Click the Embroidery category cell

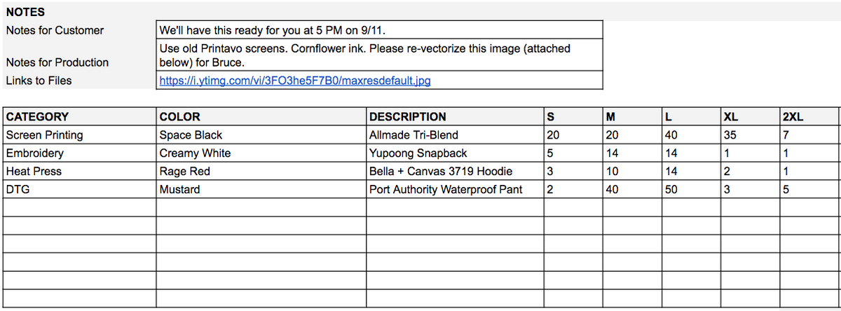(x=35, y=153)
